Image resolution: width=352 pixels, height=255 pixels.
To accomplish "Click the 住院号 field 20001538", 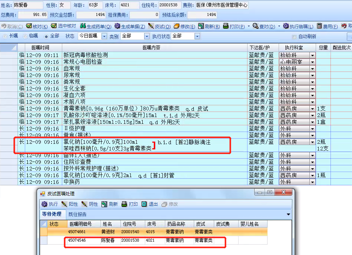I will pyautogui.click(x=170, y=5).
